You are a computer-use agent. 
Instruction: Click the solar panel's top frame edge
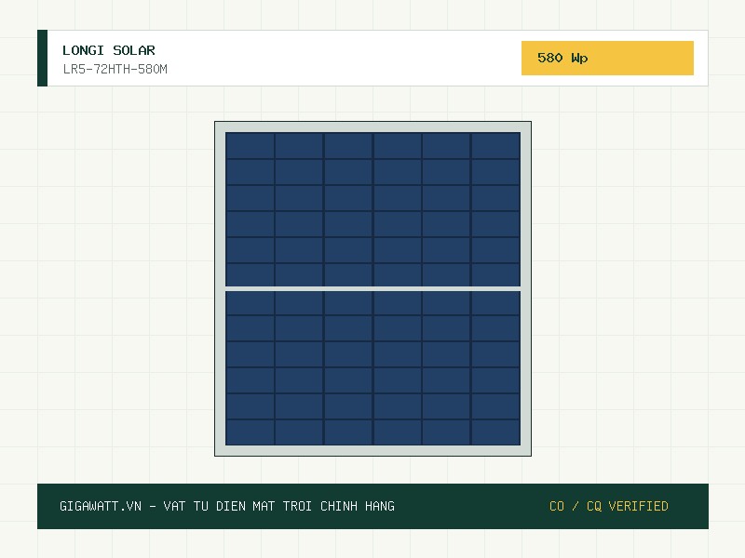coord(373,126)
